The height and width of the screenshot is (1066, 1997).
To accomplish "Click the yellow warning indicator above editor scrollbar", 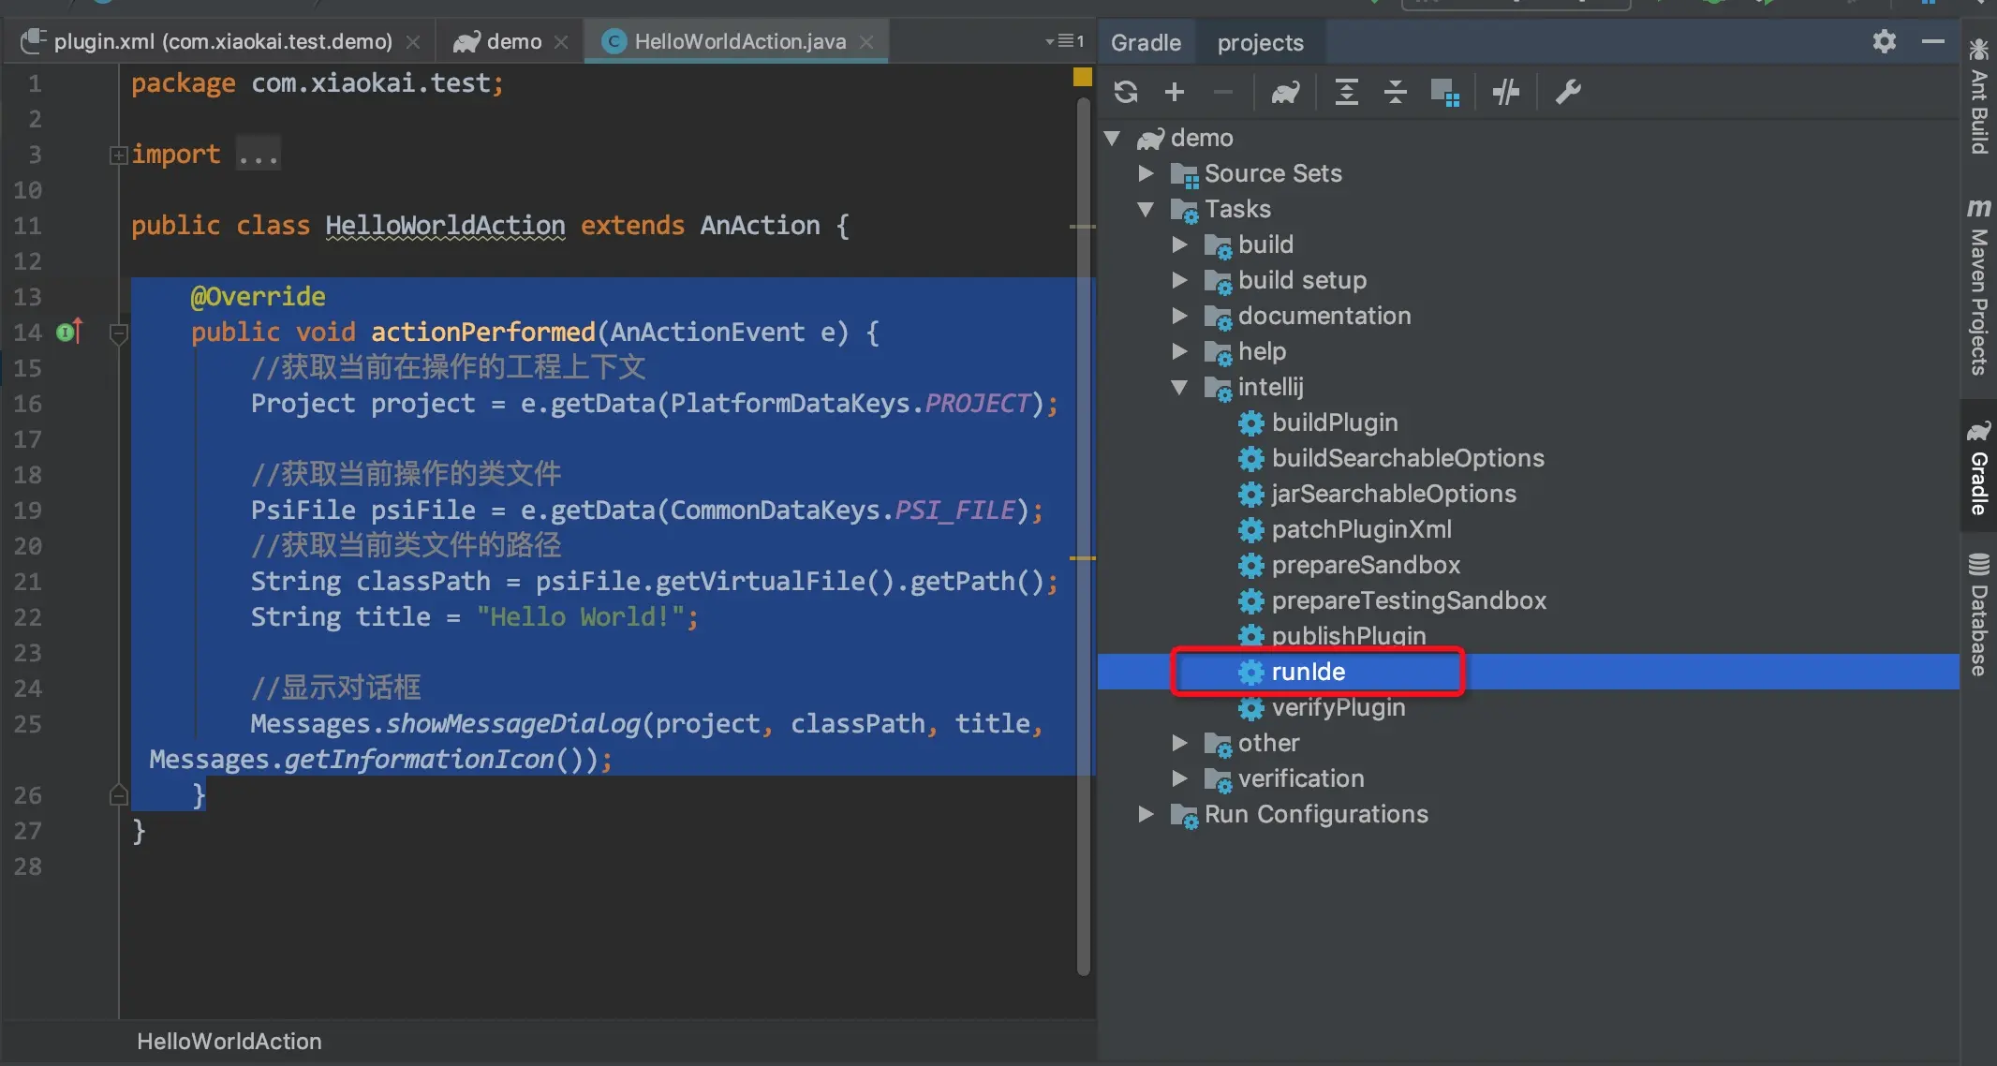I will pos(1083,77).
